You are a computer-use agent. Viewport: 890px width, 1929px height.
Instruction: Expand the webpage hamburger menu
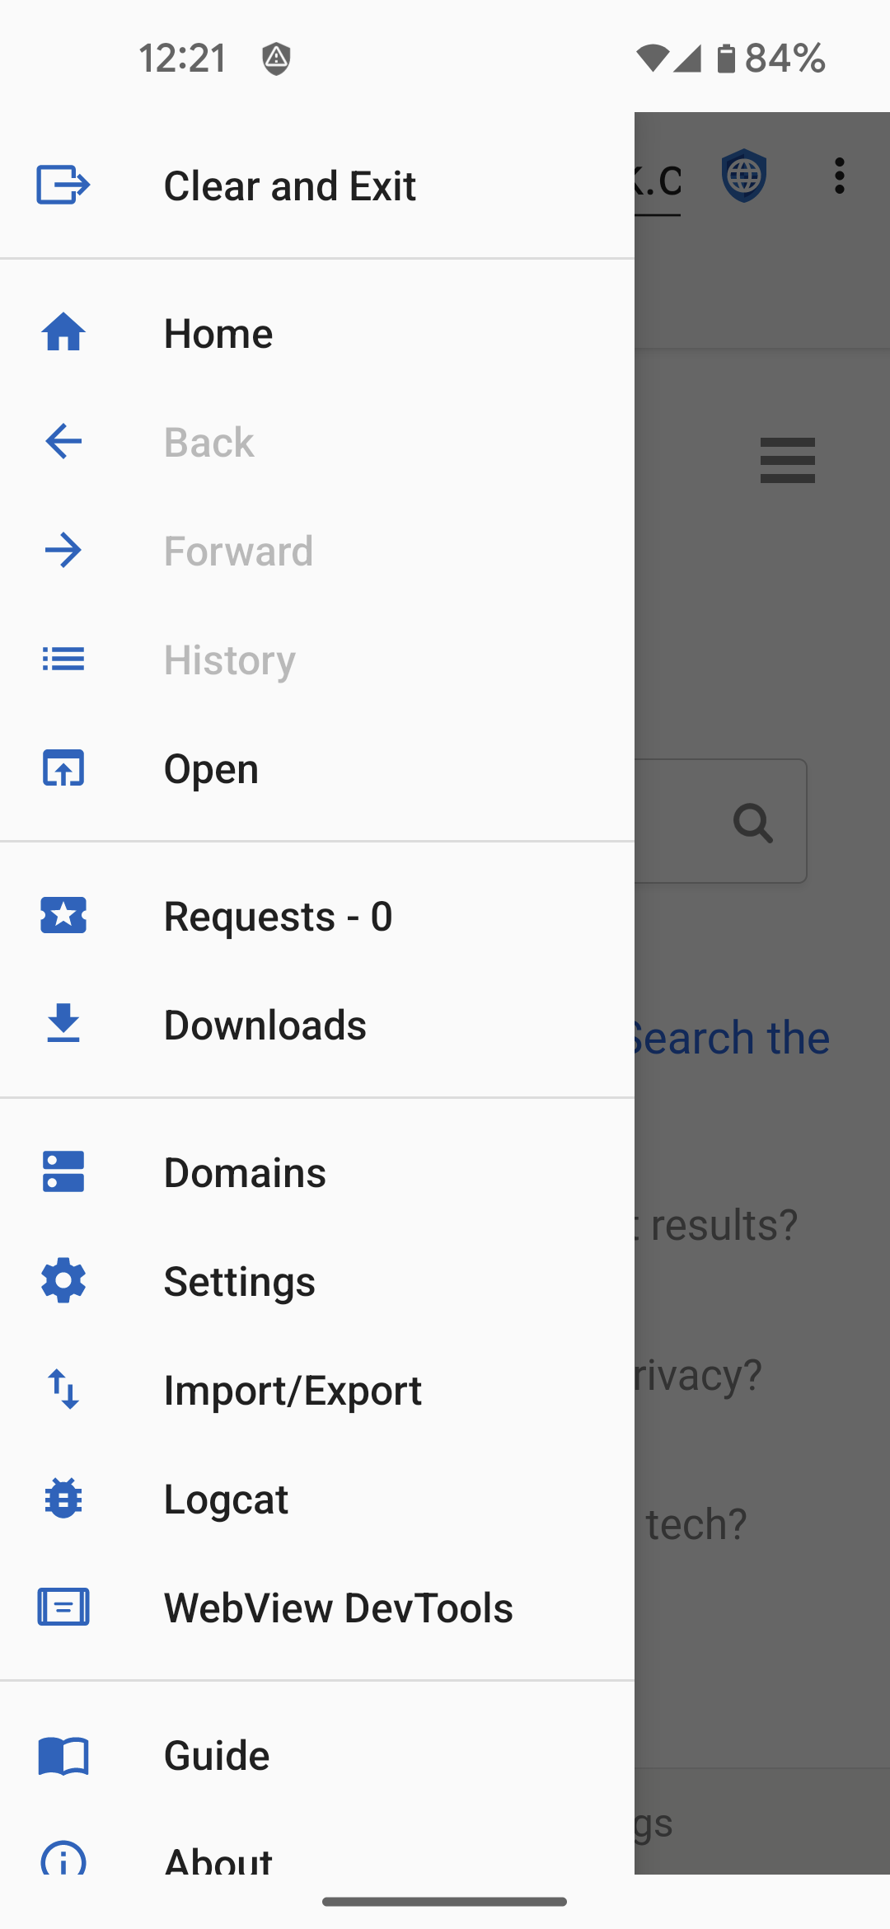point(787,460)
